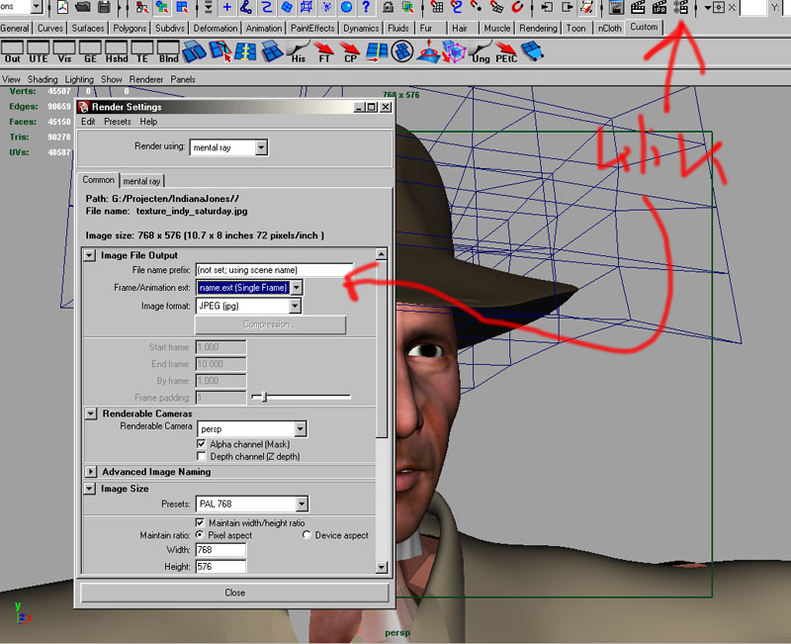Select by hierarchy mode icon
Screen dimensions: 791x644
[x=142, y=7]
